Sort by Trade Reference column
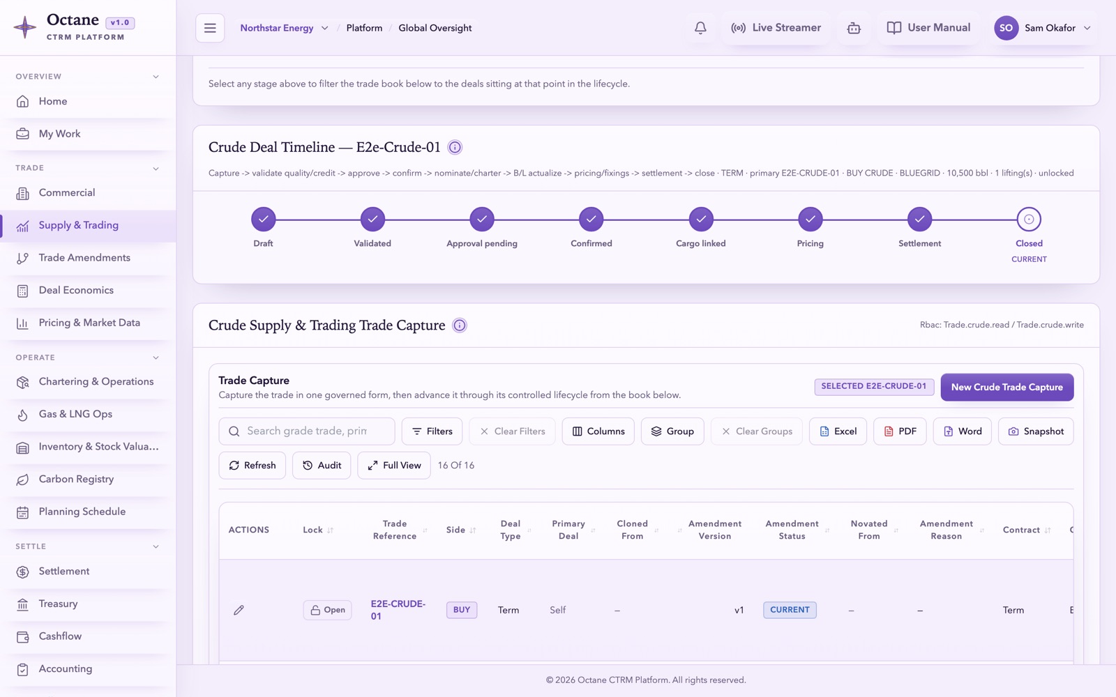Screen dimensions: 1116x697 pyautogui.click(x=400, y=530)
